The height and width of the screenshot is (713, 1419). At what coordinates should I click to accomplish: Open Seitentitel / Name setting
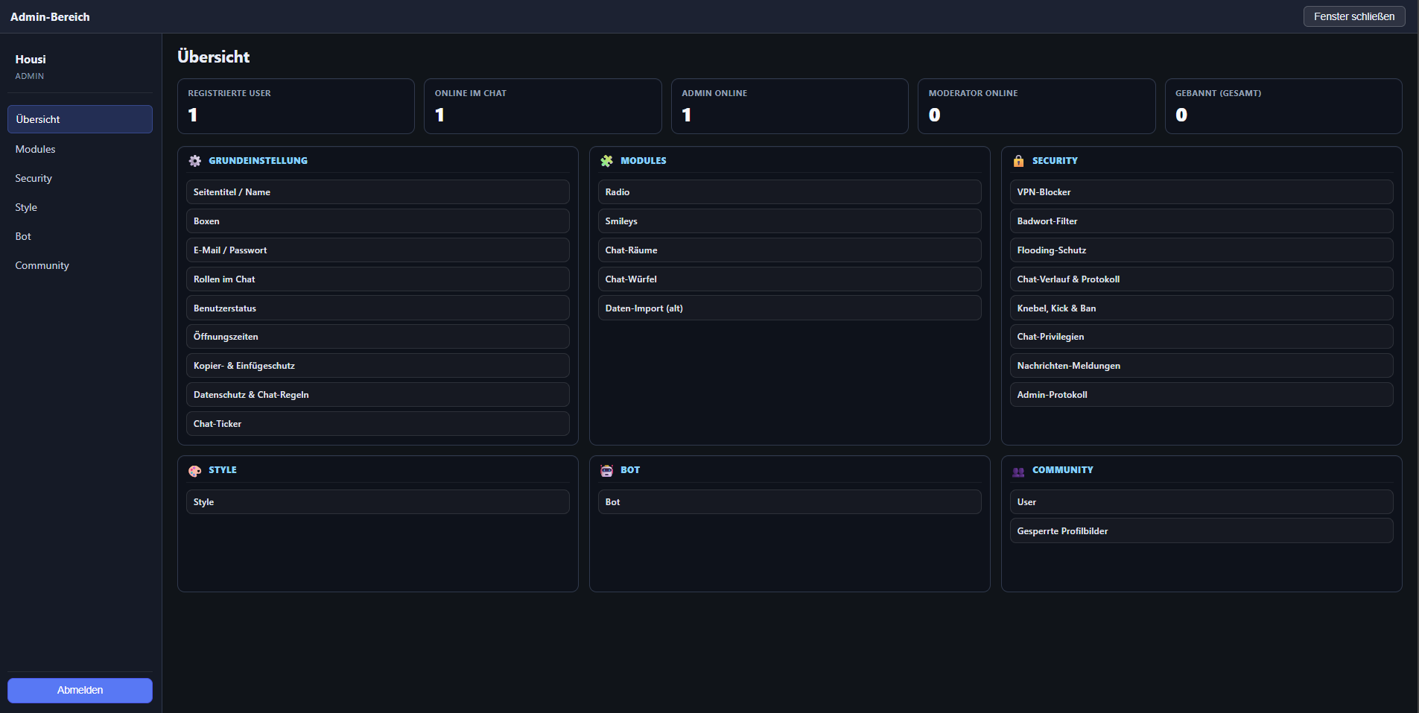tap(378, 192)
